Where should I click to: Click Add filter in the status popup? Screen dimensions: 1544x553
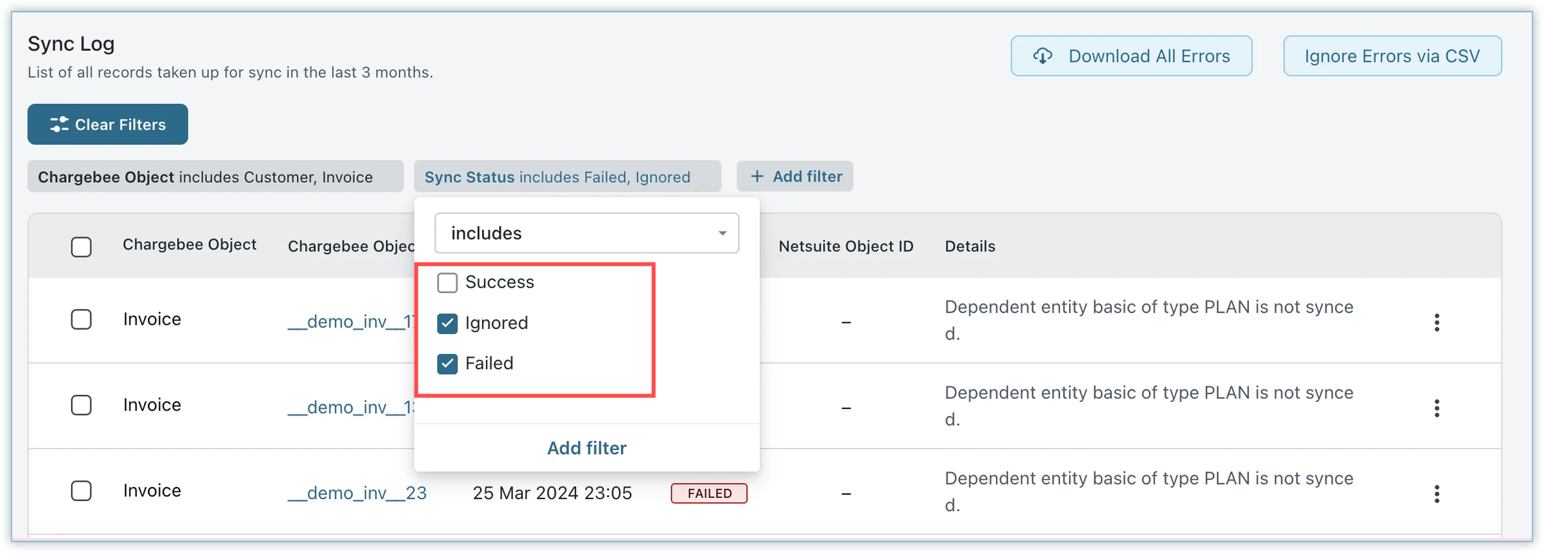[x=586, y=448]
